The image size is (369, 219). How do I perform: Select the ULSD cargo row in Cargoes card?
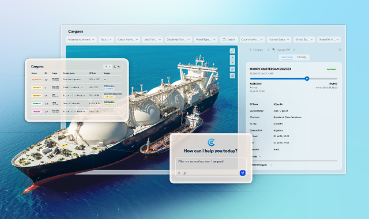(77, 104)
